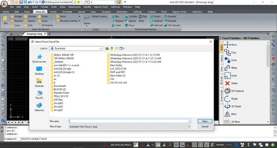
Task: Go up one folder level
Action: point(112,48)
